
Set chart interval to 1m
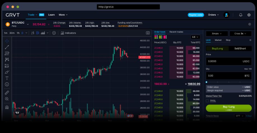[6, 33]
